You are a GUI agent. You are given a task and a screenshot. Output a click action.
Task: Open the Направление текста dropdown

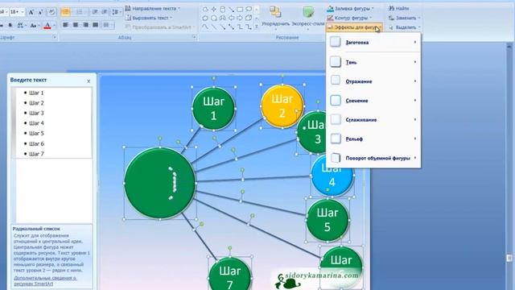click(153, 9)
